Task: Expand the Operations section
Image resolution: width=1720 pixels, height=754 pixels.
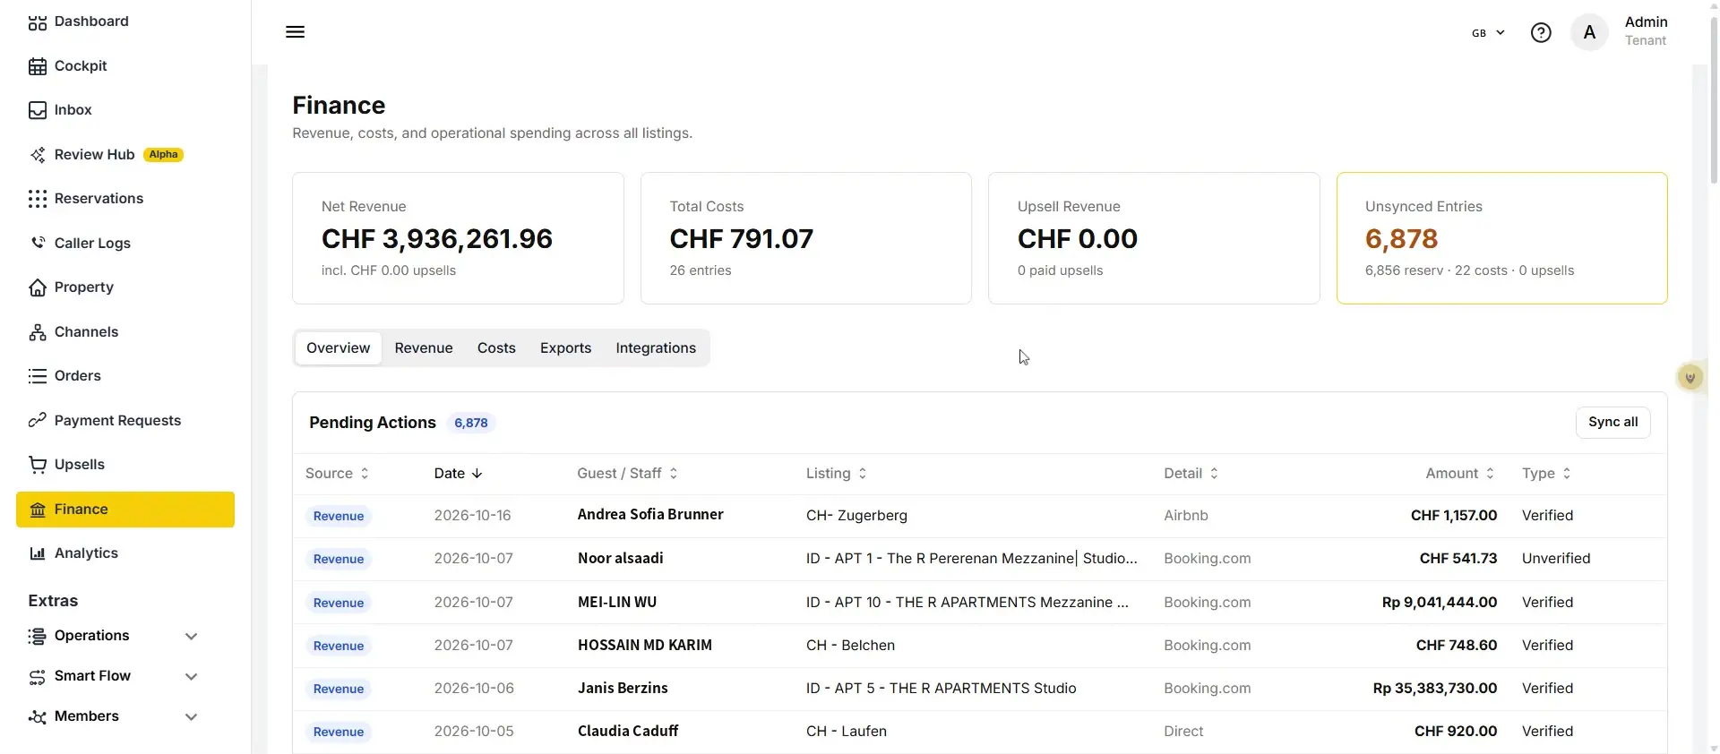Action: click(x=113, y=636)
